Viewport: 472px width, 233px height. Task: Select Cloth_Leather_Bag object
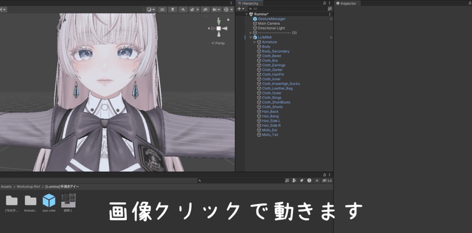pos(277,88)
